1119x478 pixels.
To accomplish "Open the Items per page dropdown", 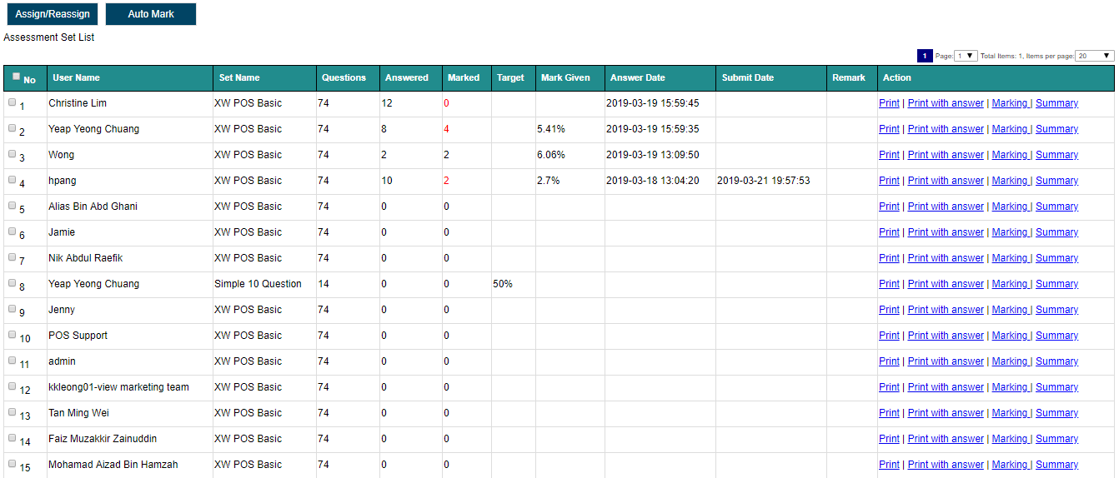I will click(1095, 56).
